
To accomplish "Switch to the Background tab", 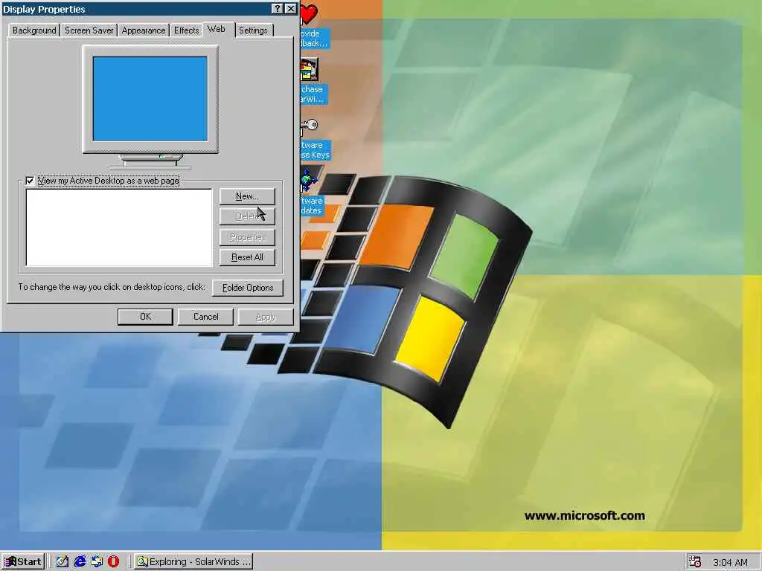I will [x=34, y=30].
